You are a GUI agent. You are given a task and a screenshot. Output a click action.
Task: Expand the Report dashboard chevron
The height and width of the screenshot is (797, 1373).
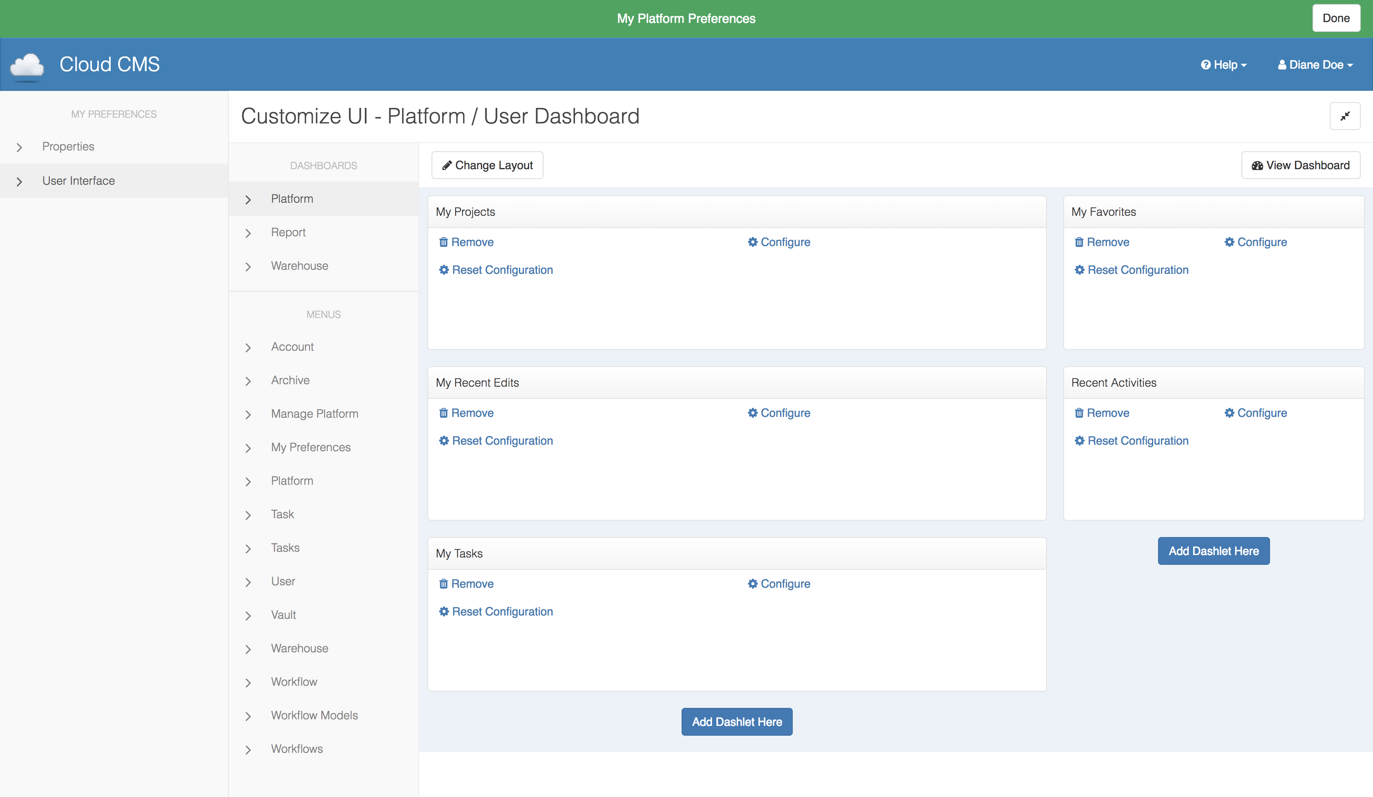(248, 233)
